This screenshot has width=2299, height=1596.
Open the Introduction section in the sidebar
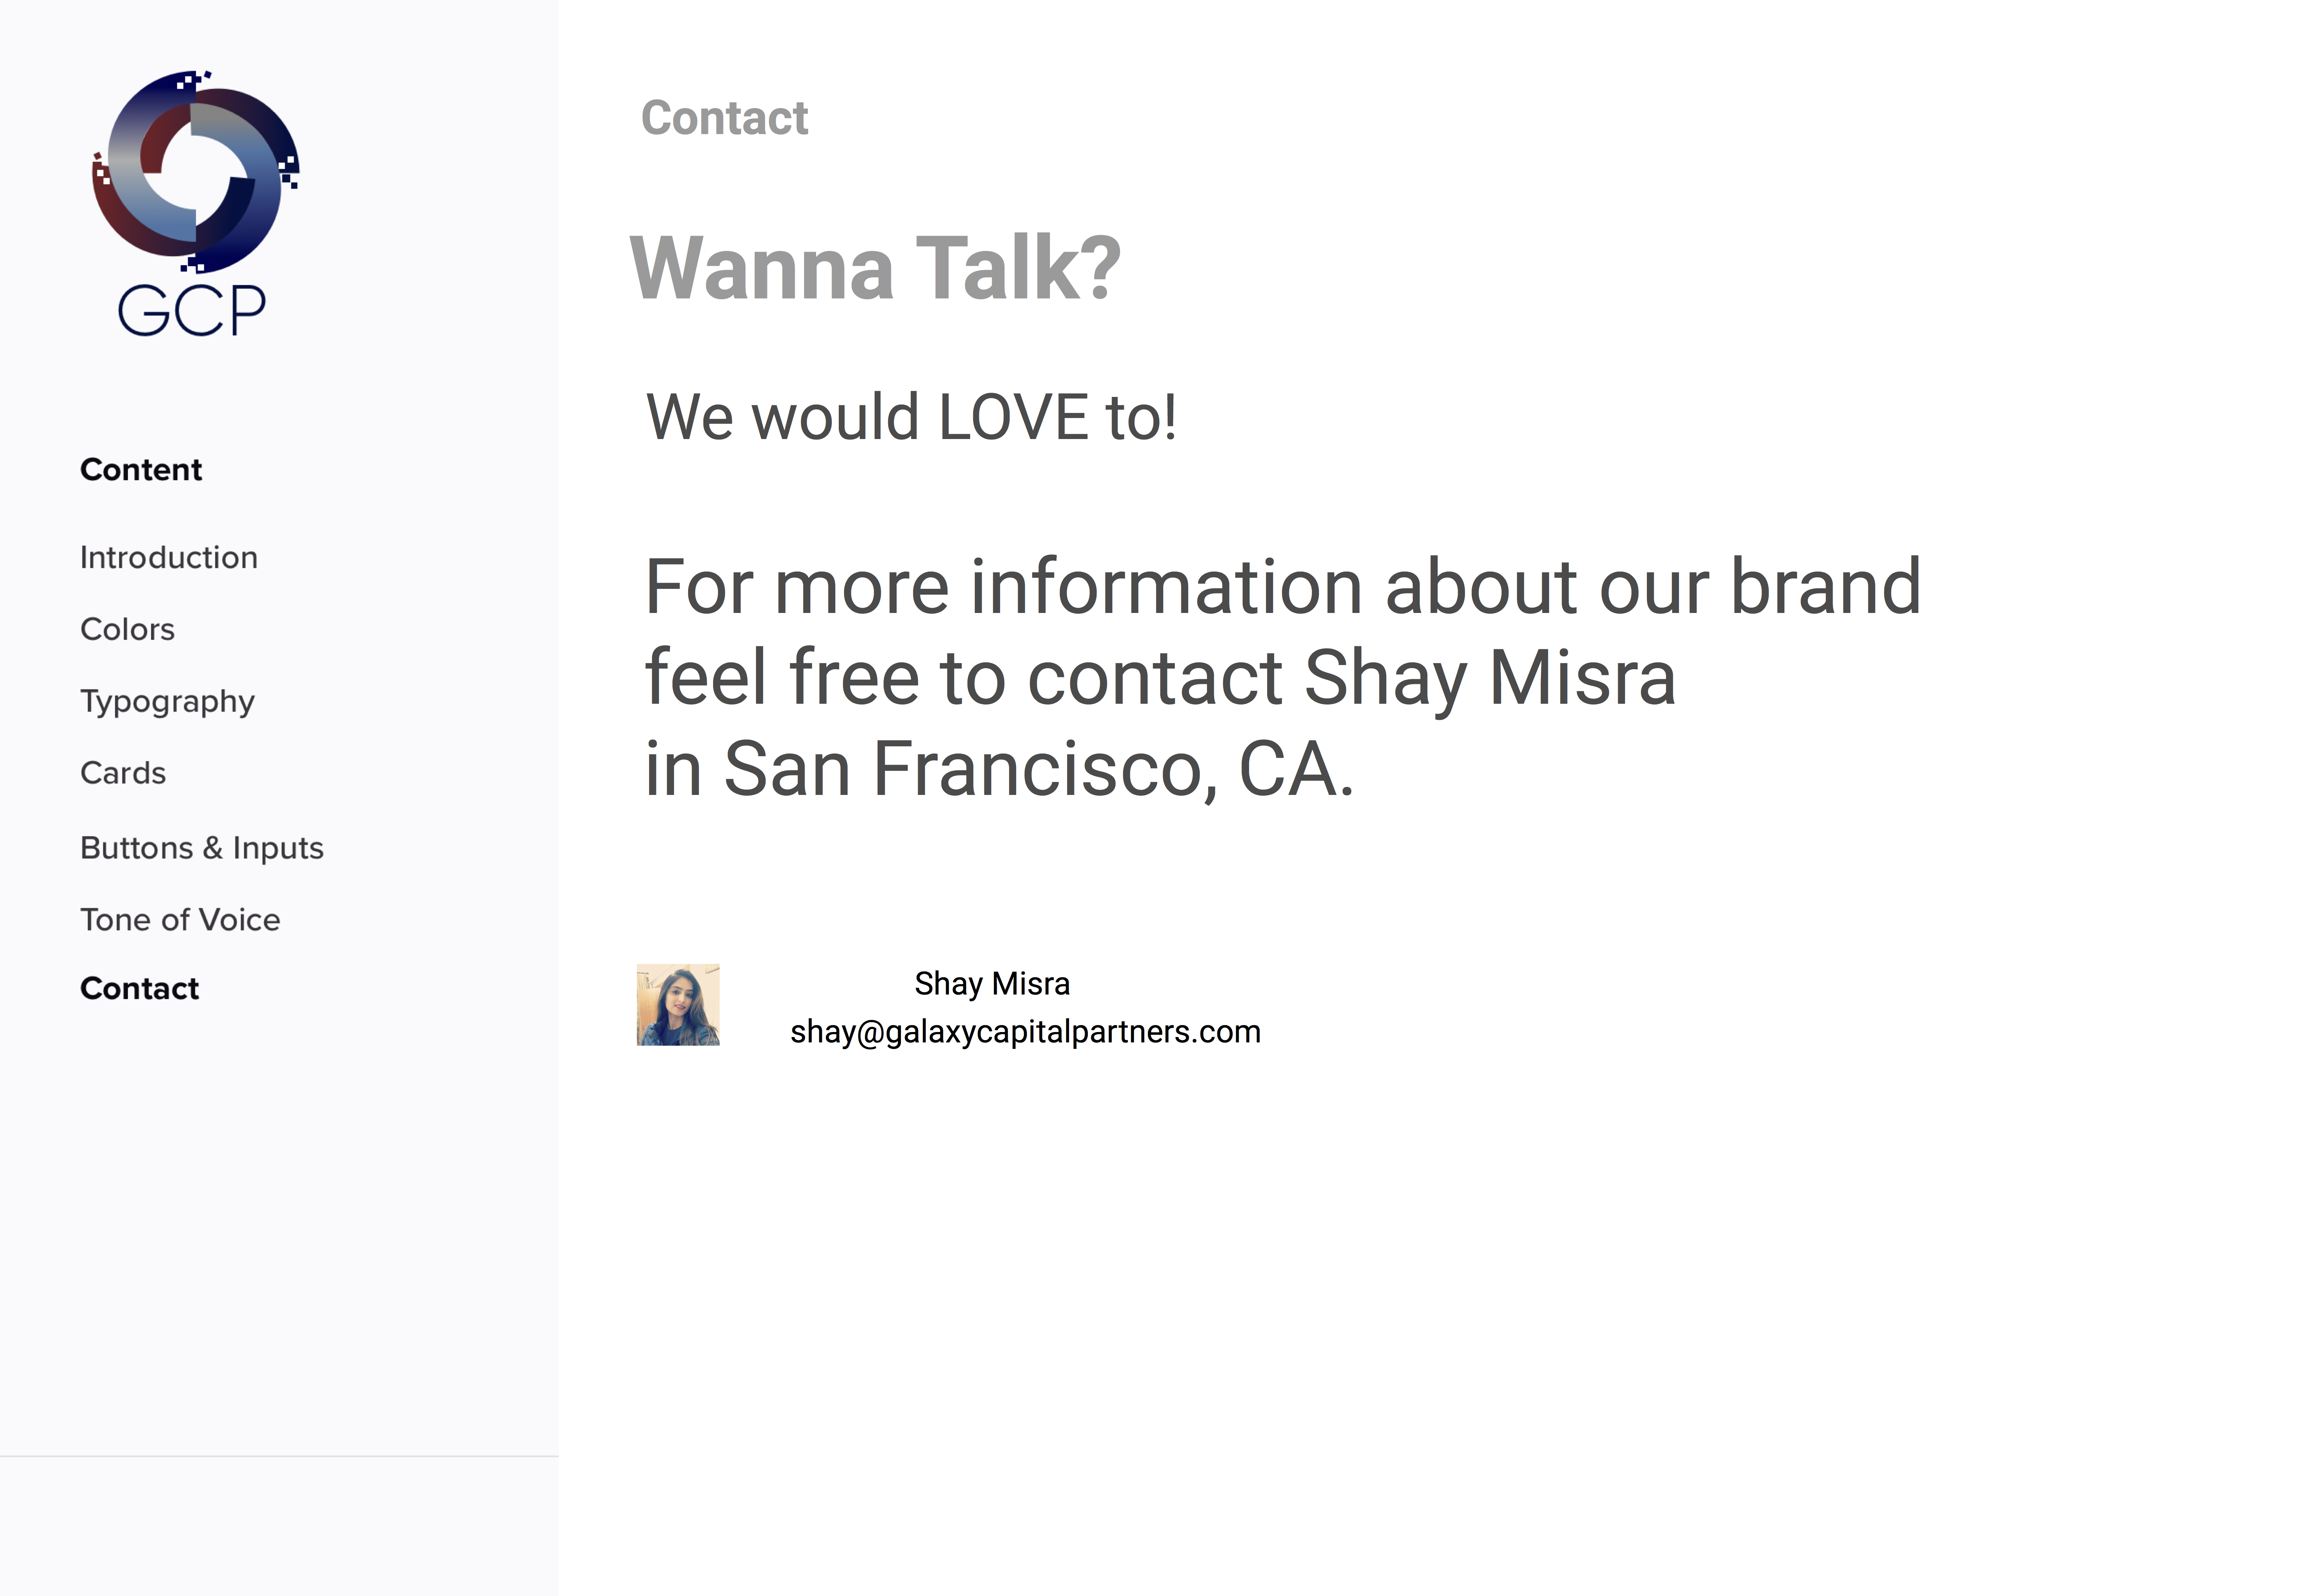pyautogui.click(x=169, y=557)
